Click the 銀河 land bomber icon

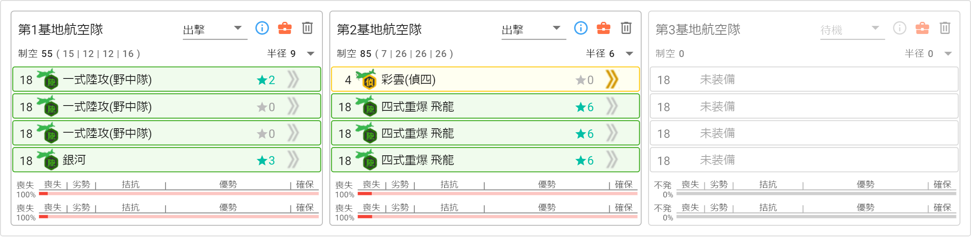click(x=48, y=160)
